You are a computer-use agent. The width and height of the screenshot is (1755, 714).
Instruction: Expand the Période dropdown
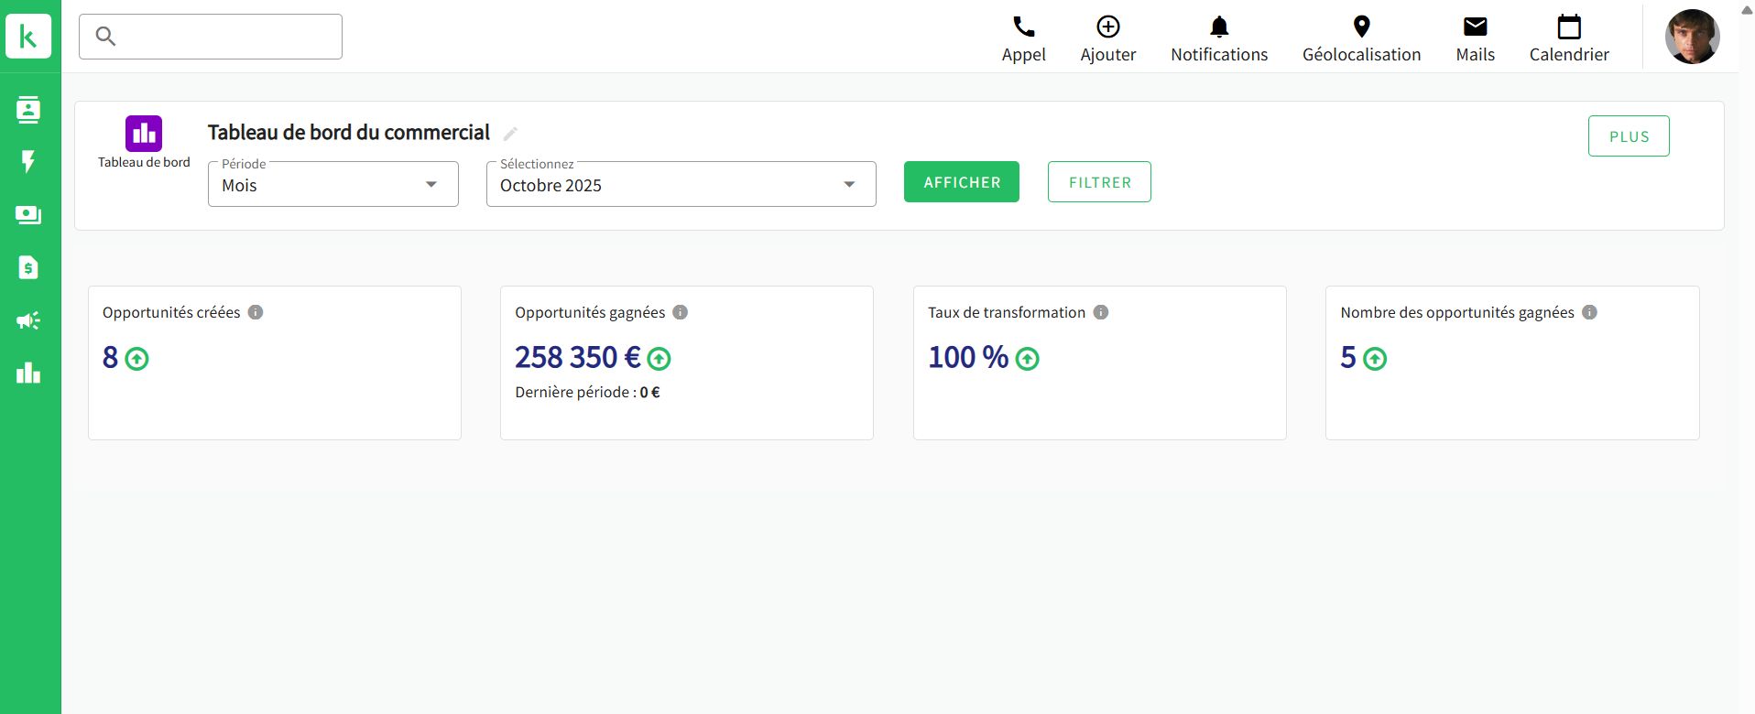coord(332,185)
